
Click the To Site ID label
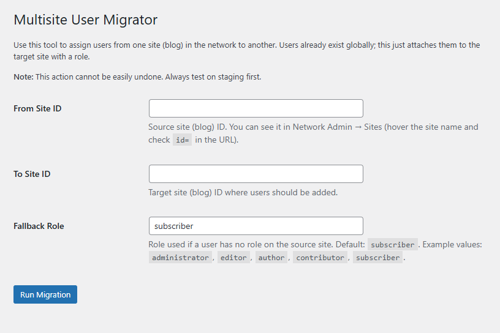tap(32, 174)
